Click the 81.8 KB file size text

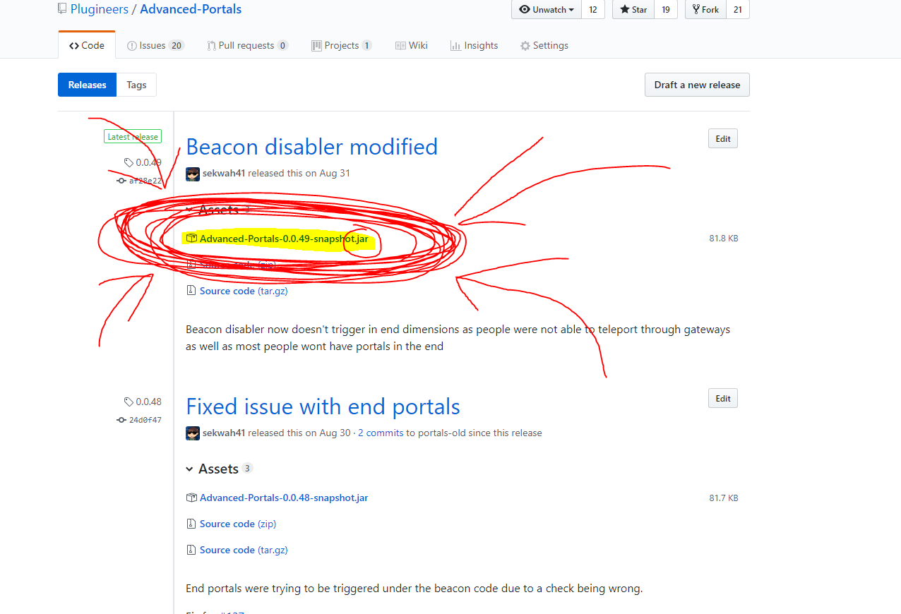724,239
